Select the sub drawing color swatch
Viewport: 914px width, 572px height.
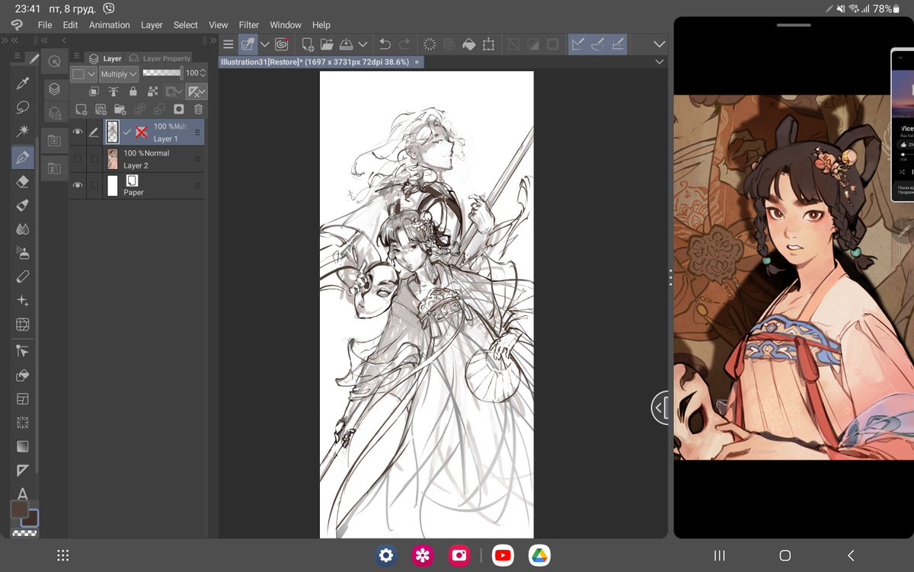pyautogui.click(x=30, y=519)
